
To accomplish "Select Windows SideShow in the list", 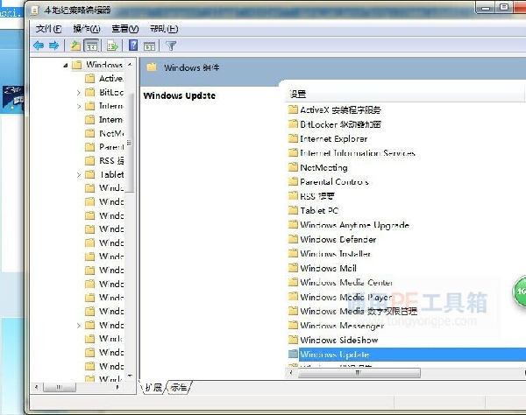I will point(333,340).
